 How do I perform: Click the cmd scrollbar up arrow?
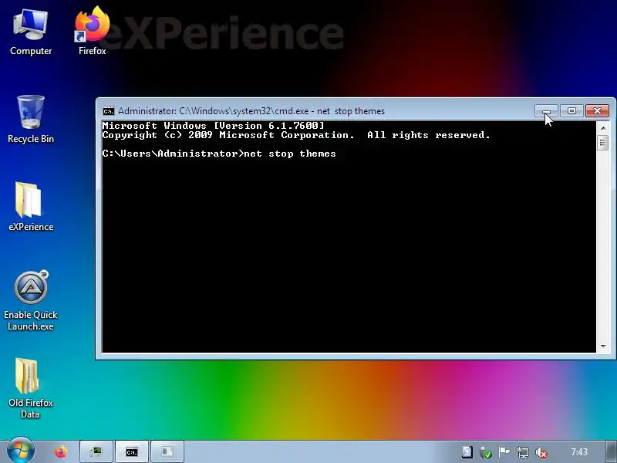click(603, 127)
